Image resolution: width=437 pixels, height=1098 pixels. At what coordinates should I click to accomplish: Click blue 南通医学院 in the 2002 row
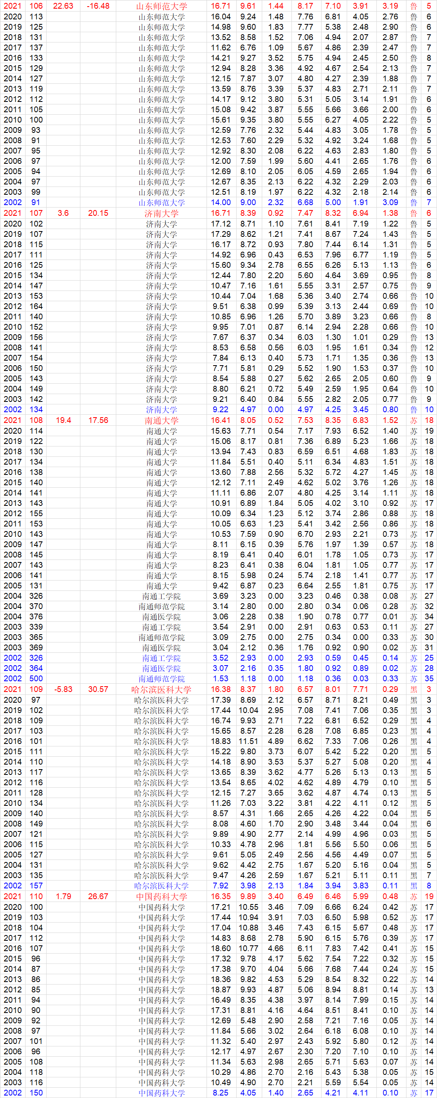pos(162,668)
